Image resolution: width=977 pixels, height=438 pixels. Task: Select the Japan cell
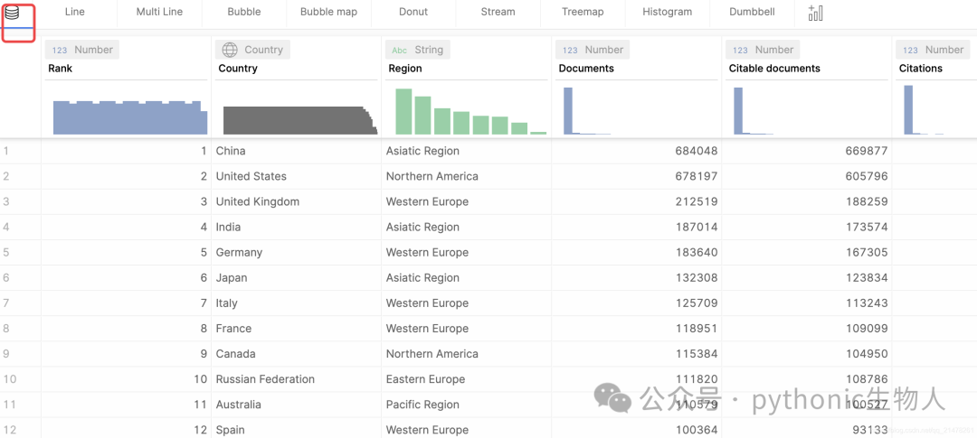click(x=296, y=278)
